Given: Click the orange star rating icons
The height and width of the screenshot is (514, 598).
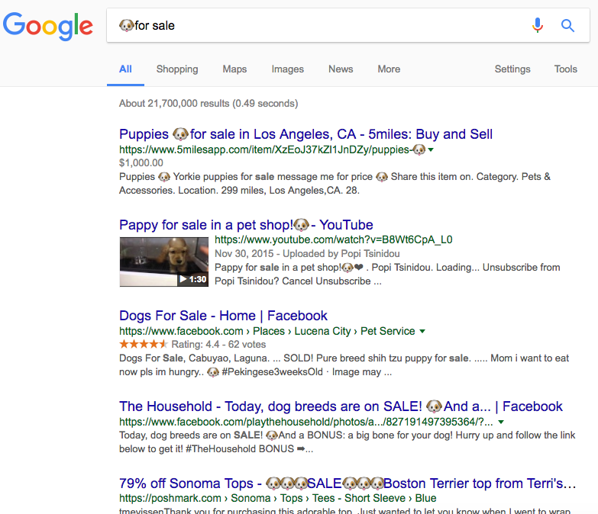Looking at the screenshot, I should pos(143,344).
